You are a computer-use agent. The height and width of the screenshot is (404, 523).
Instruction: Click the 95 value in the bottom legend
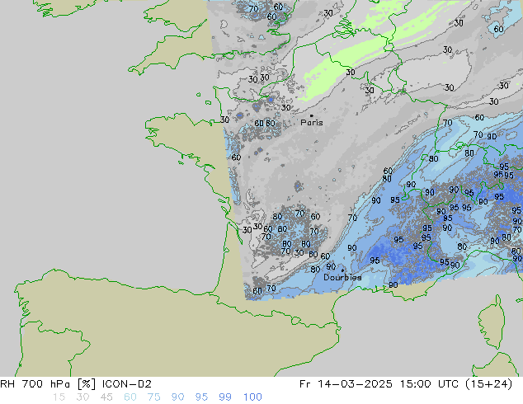coord(201,397)
